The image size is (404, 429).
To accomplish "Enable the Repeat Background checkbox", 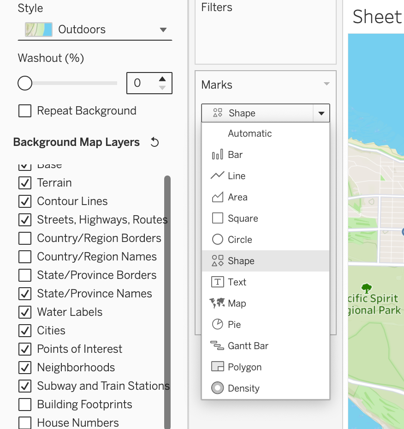I will tap(25, 111).
